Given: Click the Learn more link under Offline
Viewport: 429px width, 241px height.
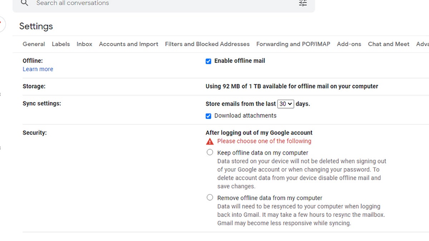Looking at the screenshot, I should 38,69.
